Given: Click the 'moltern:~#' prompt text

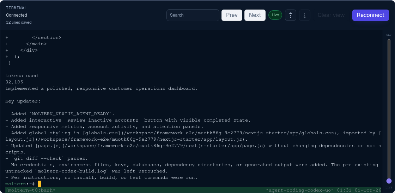Looking at the screenshot, I should click(20, 184).
